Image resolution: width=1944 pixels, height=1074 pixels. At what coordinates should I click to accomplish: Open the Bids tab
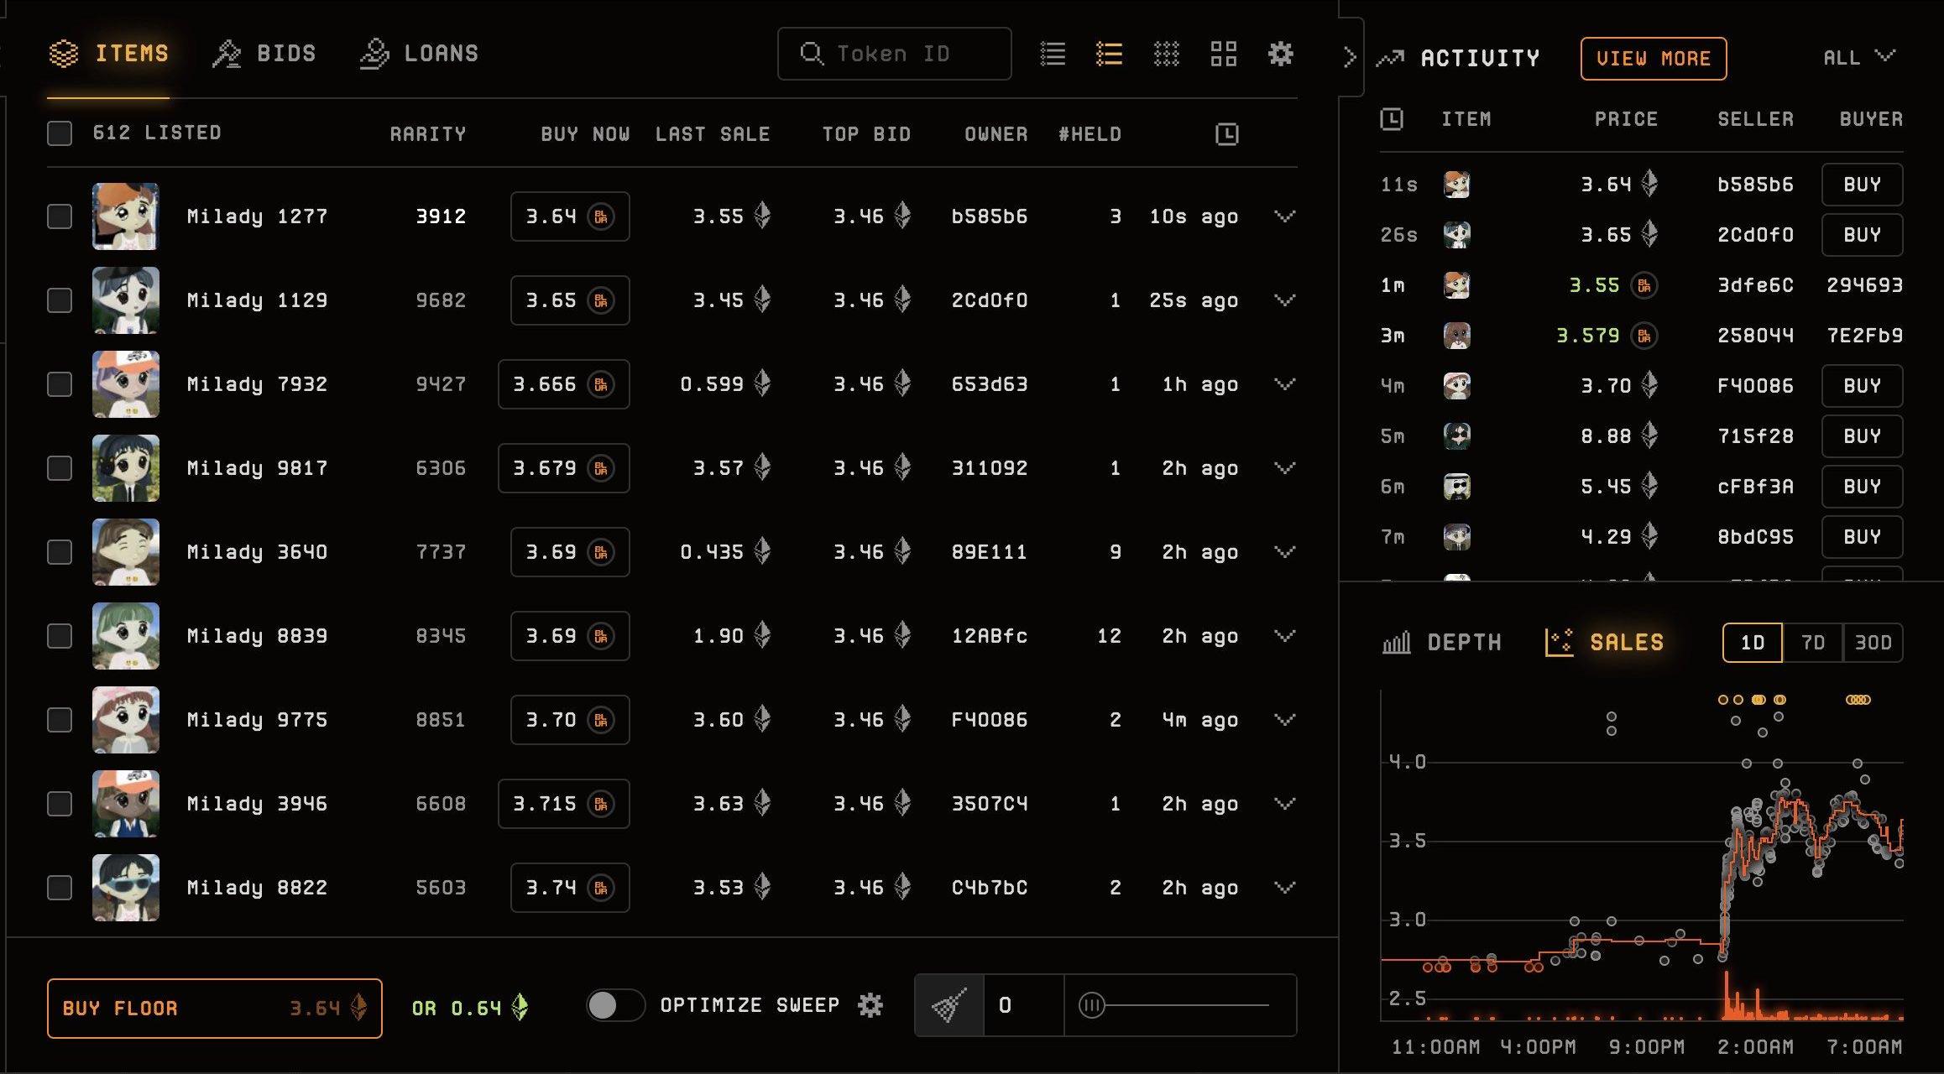264,54
